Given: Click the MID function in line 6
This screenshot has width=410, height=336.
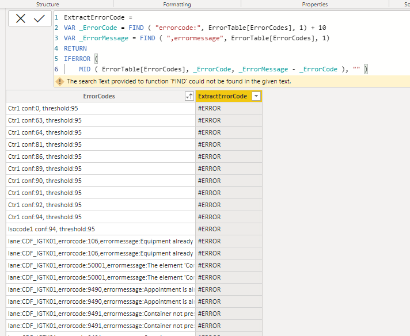Looking at the screenshot, I should (x=85, y=69).
